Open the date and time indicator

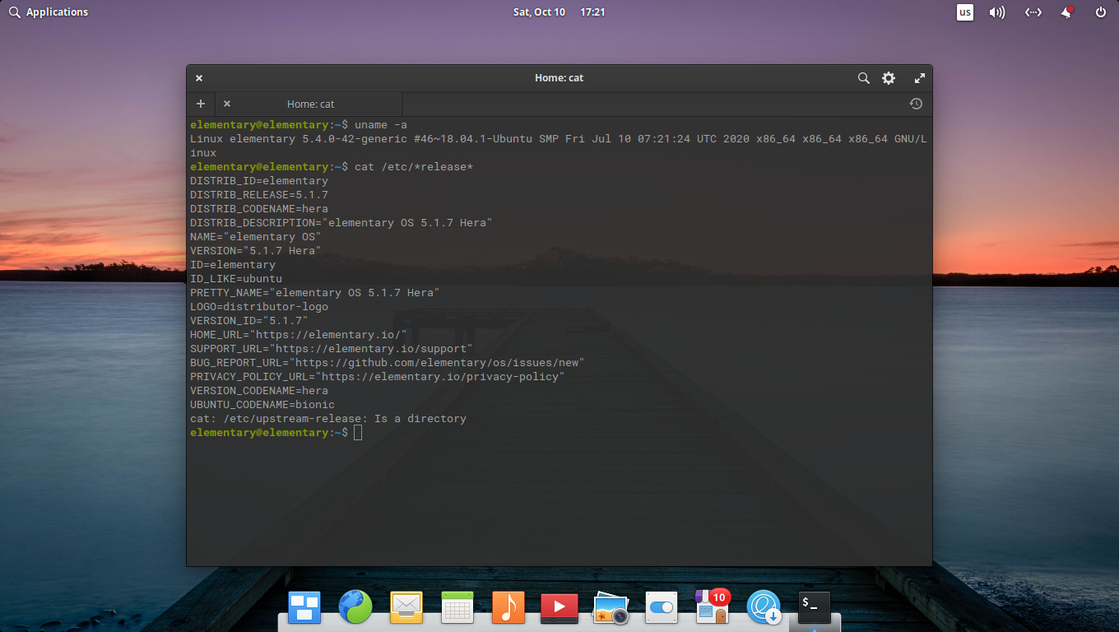(559, 12)
